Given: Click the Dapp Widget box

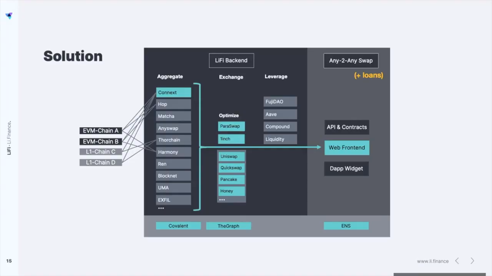Looking at the screenshot, I should [x=346, y=169].
